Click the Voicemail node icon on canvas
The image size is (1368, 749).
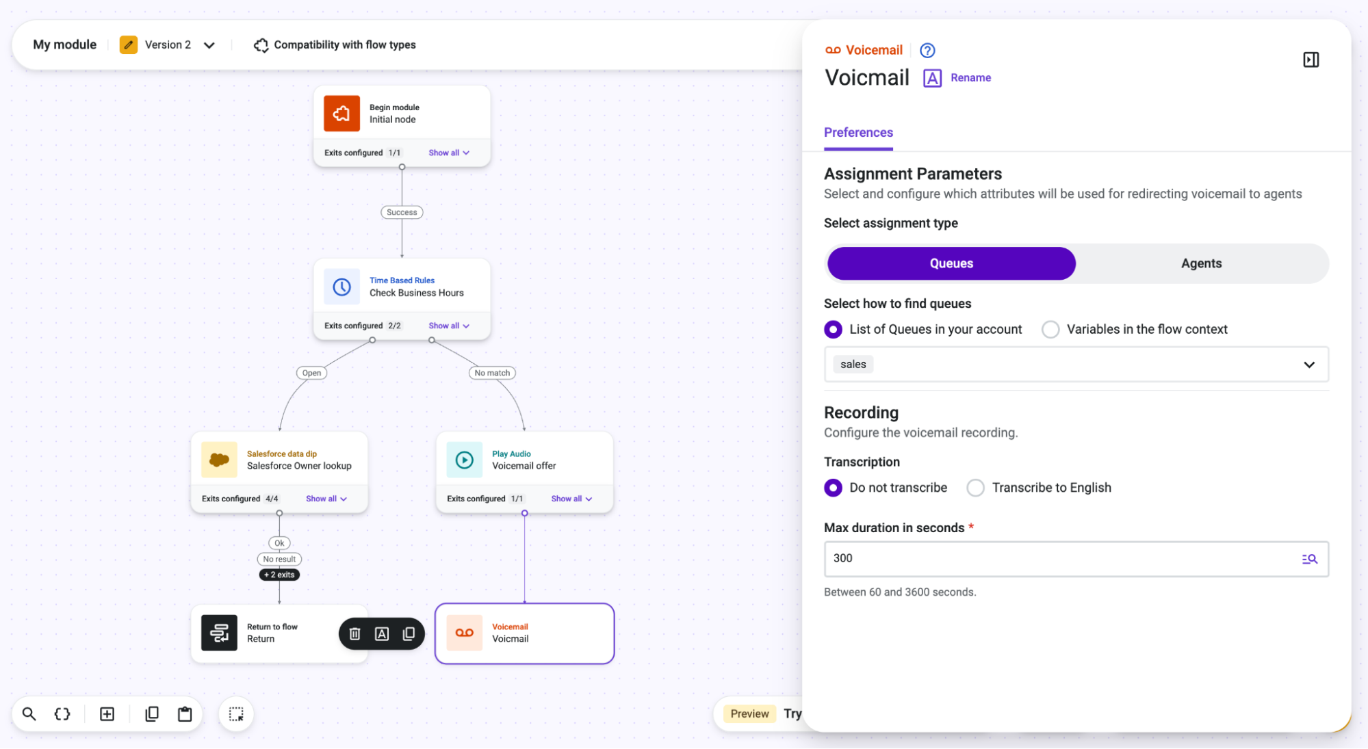coord(464,633)
